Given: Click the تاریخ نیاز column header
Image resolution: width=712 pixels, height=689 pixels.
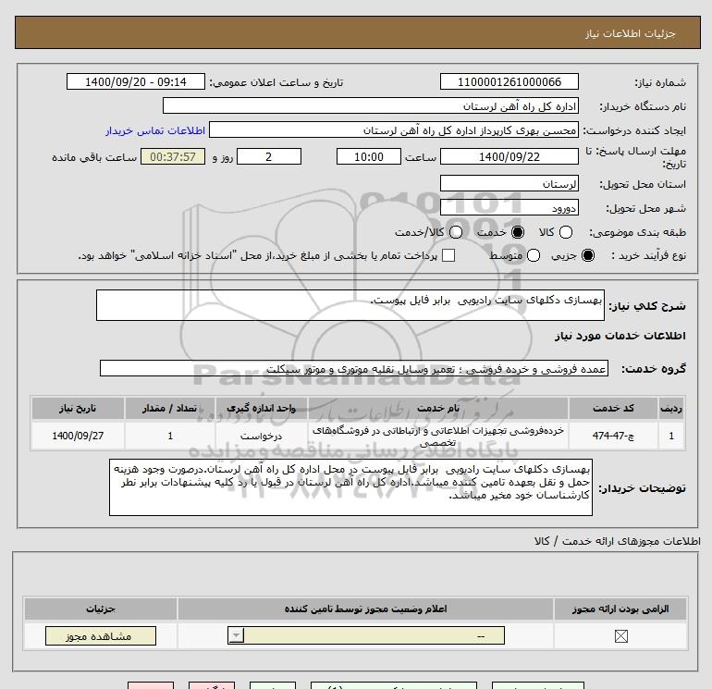Looking at the screenshot, I should pyautogui.click(x=78, y=408).
